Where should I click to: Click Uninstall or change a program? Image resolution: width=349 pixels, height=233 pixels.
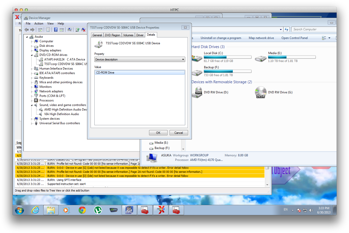(x=221, y=38)
